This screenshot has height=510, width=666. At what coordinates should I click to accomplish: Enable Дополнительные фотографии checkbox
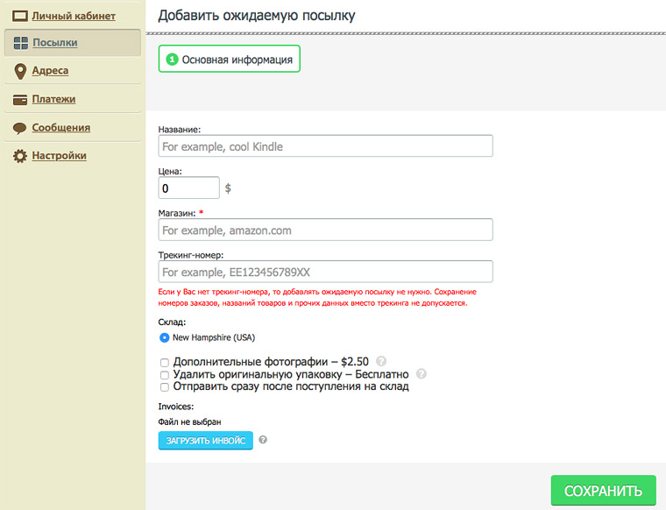point(164,362)
